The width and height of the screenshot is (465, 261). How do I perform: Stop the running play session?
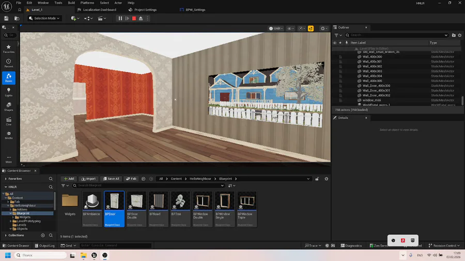(x=134, y=18)
